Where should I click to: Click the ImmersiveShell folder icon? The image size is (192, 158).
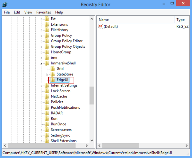click(x=47, y=63)
